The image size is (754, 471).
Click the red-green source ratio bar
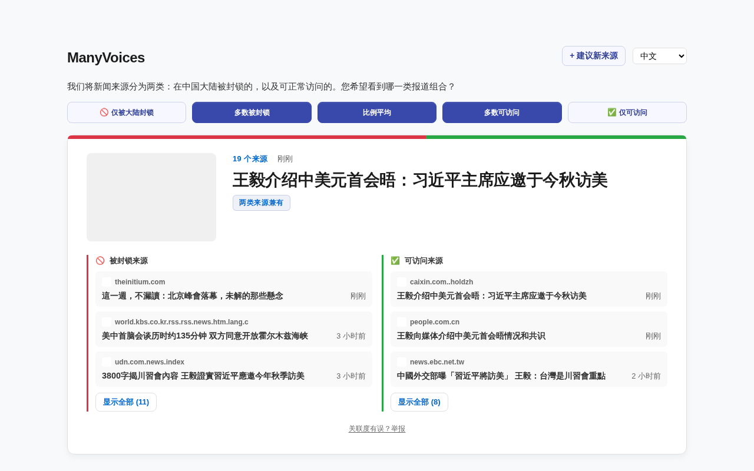click(377, 137)
